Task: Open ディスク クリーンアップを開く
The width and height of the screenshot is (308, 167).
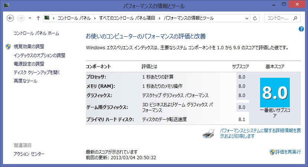Action: (x=37, y=73)
